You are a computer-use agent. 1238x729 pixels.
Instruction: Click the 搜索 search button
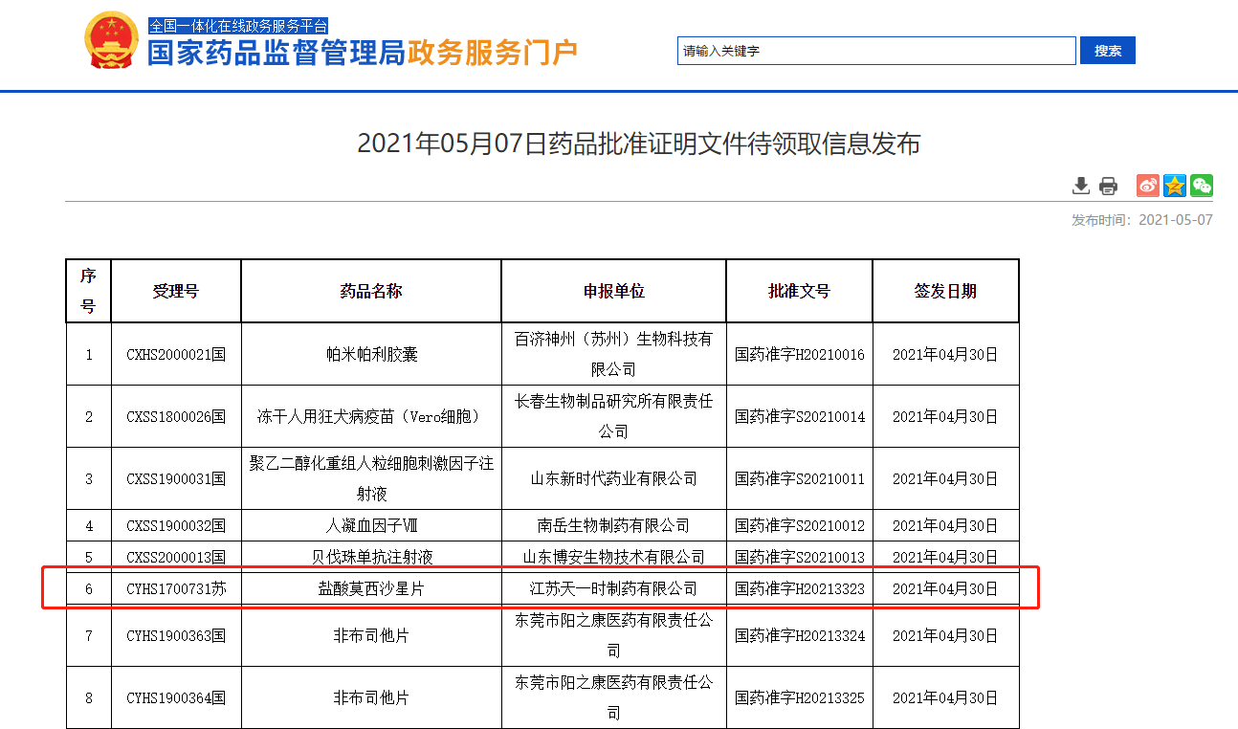[x=1108, y=51]
